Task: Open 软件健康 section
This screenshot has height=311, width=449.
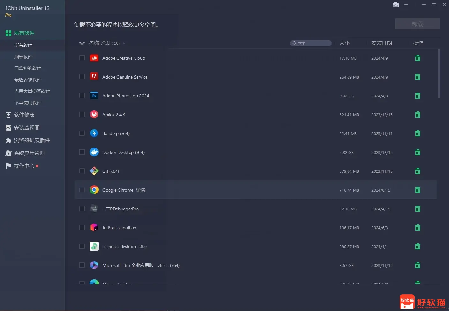Action: click(20, 115)
